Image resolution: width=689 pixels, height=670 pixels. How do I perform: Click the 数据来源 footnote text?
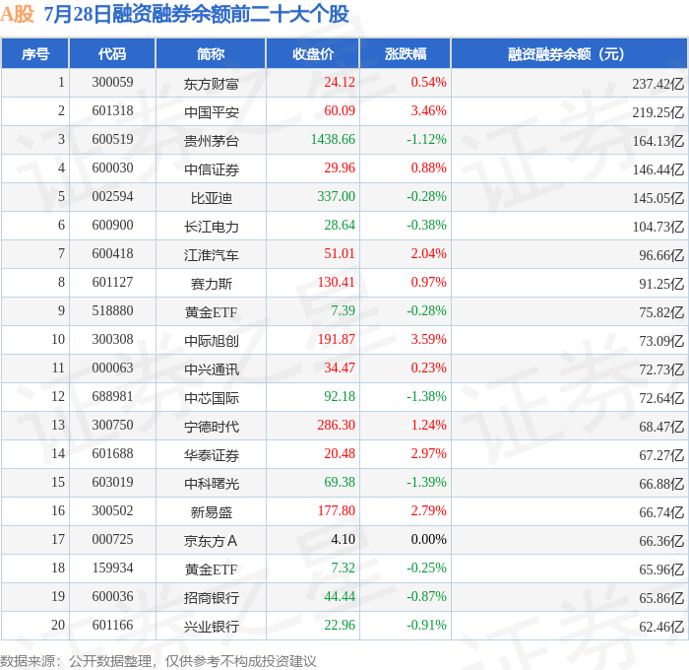(x=158, y=661)
